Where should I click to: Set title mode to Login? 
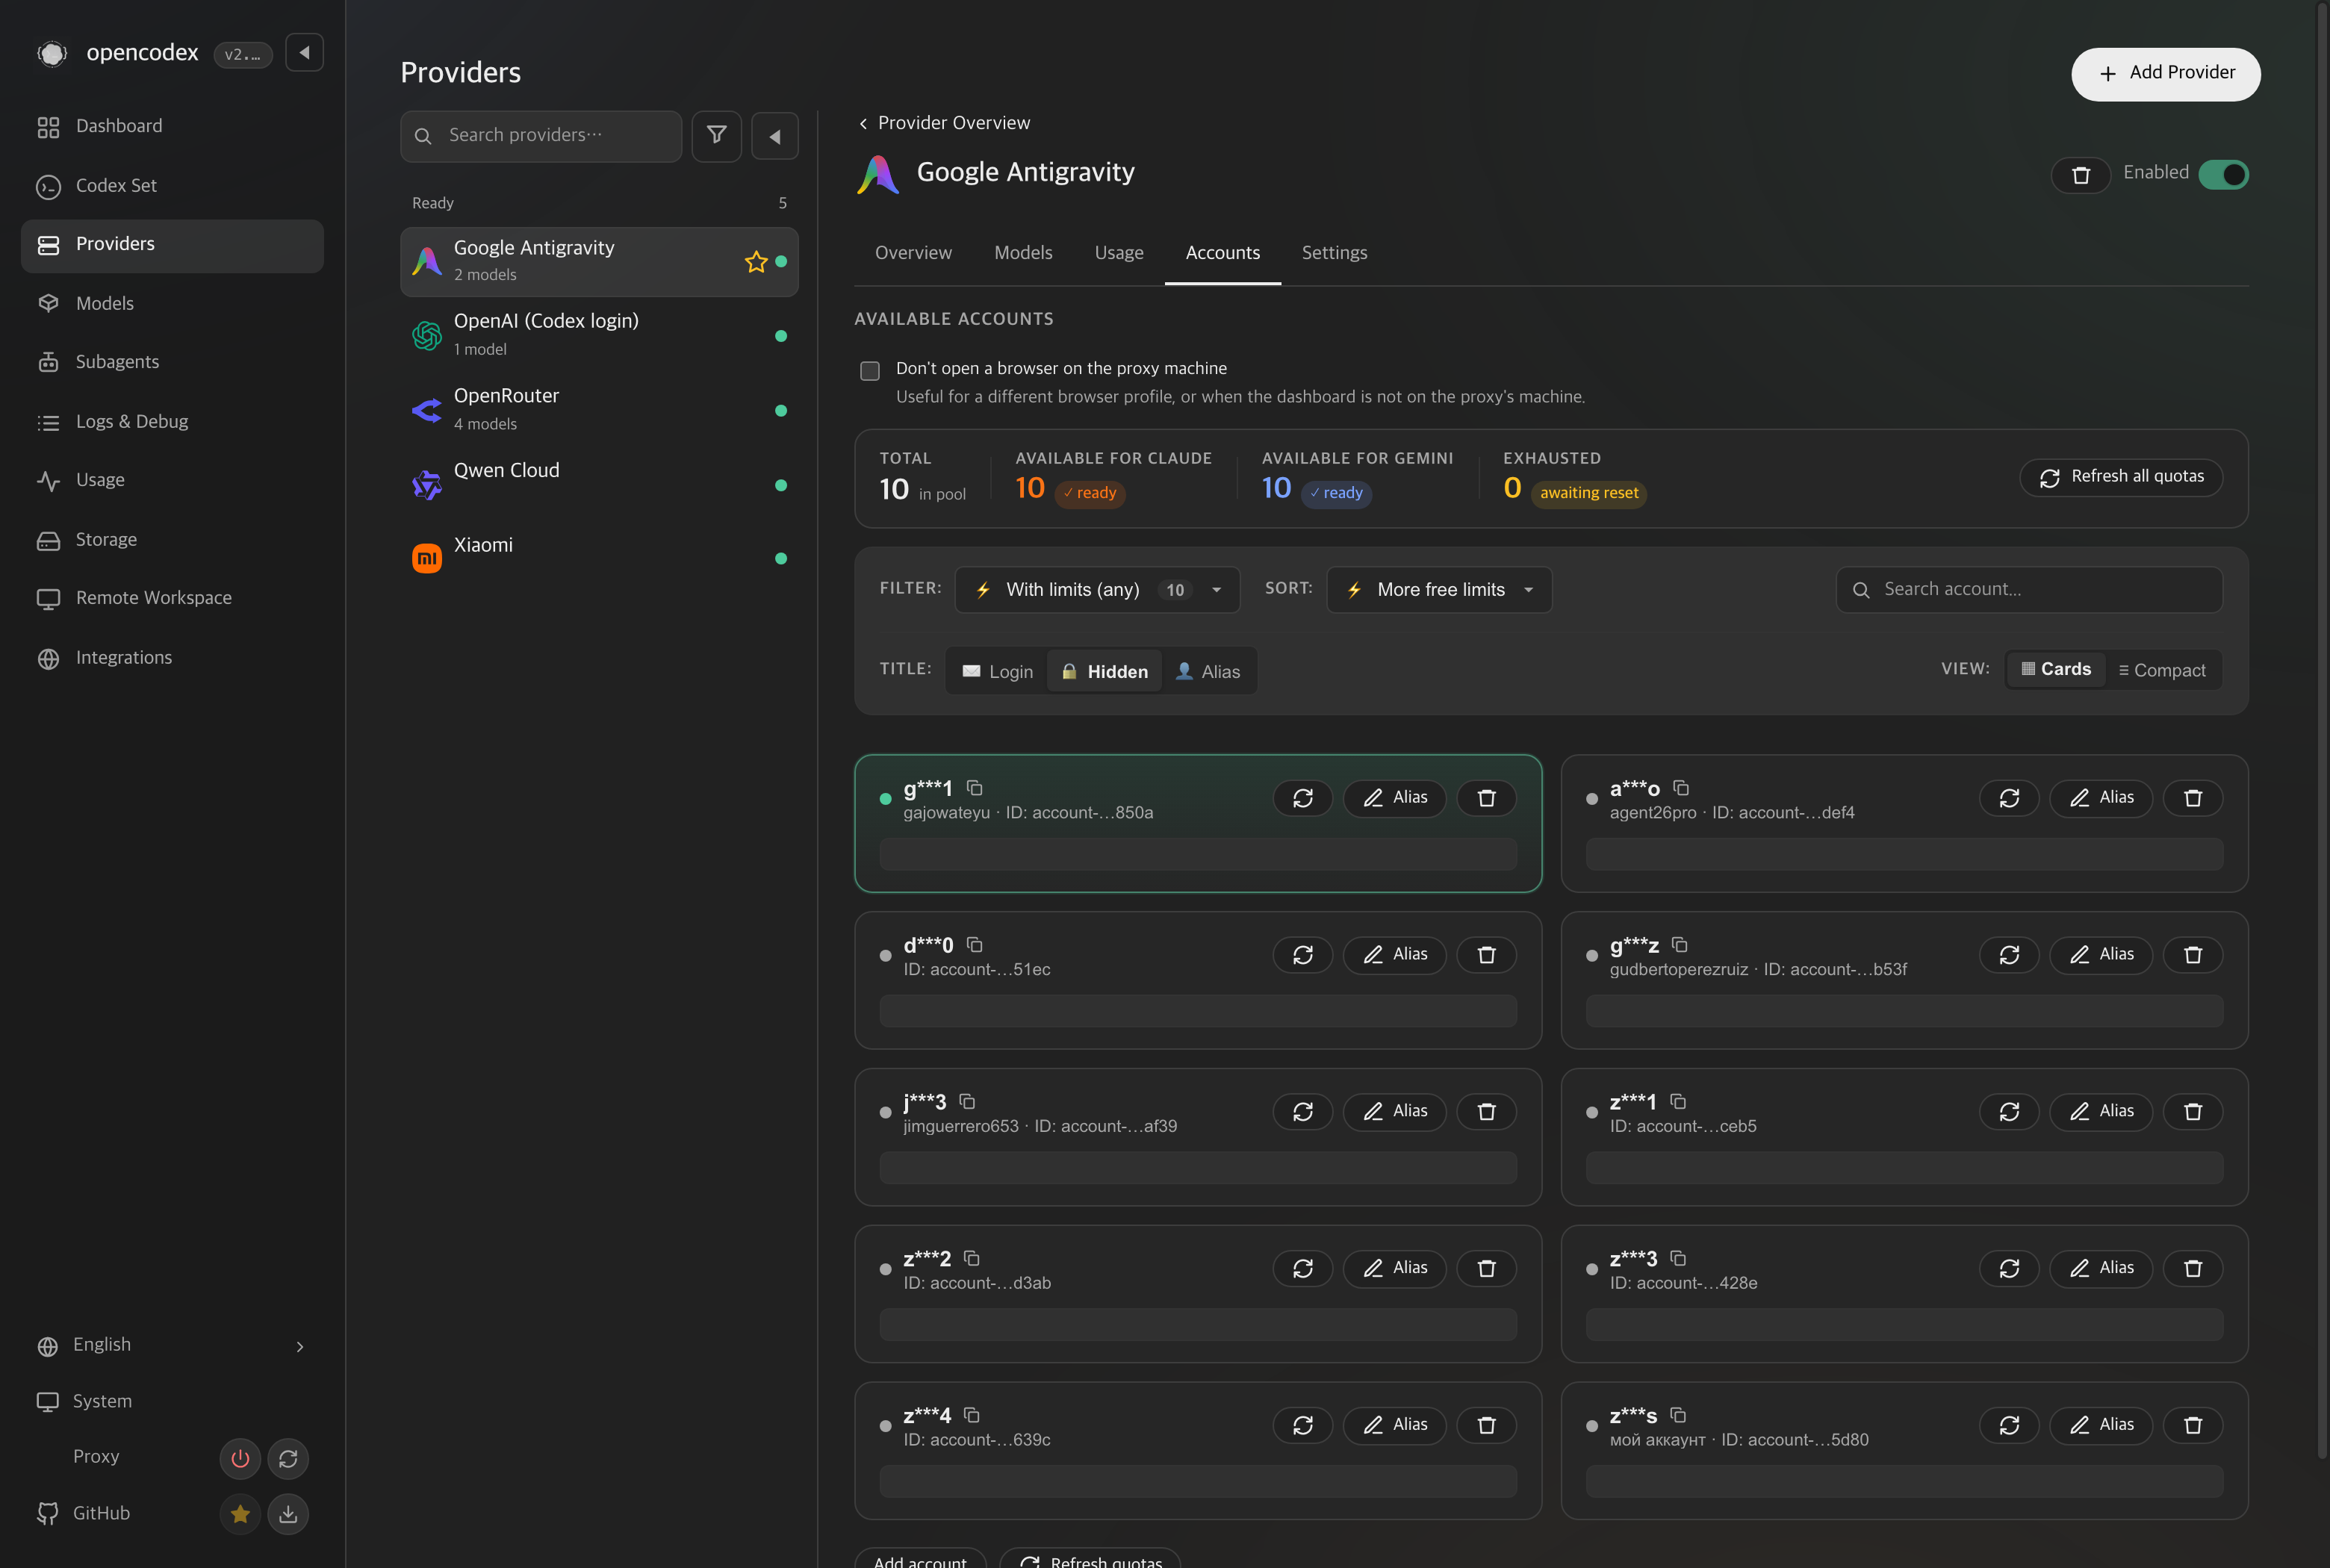coord(997,672)
